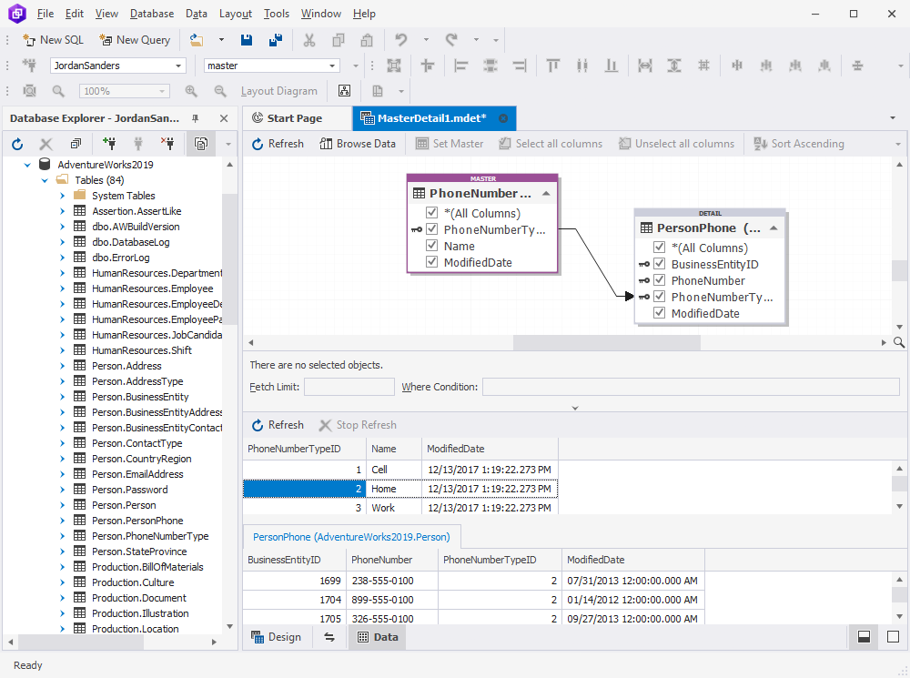Click the Database Explorer horizontal scrollbar
The width and height of the screenshot is (910, 678).
(x=81, y=642)
